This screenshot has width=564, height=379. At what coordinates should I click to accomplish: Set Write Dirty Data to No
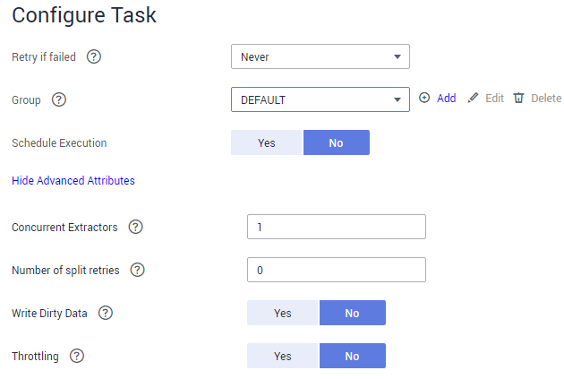click(353, 313)
